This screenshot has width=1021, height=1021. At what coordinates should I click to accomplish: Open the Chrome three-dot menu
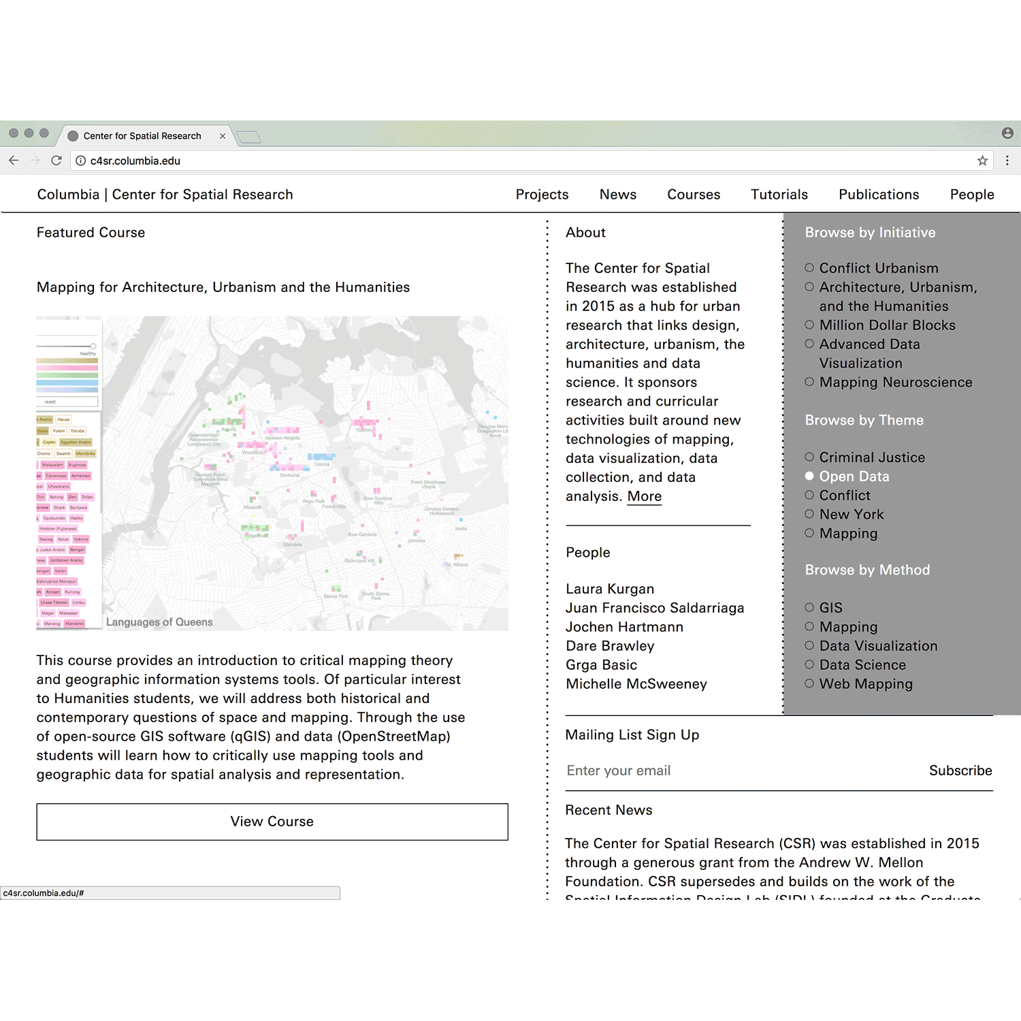click(1007, 161)
